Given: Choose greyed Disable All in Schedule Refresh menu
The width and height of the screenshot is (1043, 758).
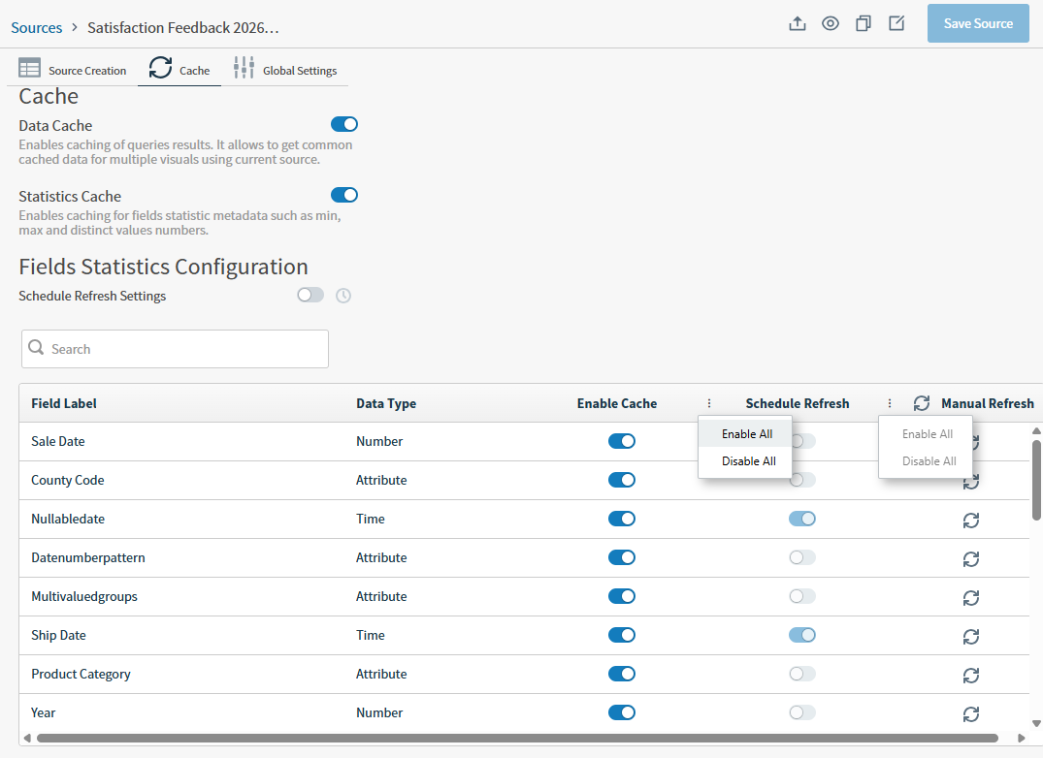Looking at the screenshot, I should [926, 461].
